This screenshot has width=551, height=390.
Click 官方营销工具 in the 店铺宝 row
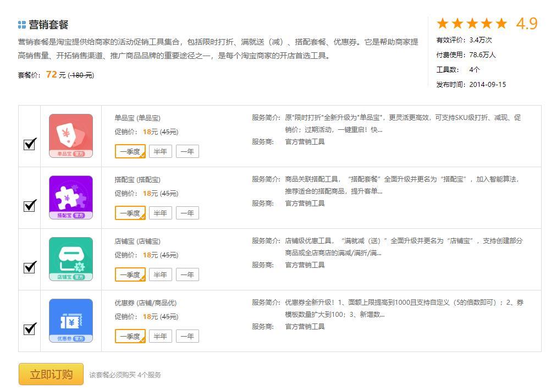[x=305, y=265]
